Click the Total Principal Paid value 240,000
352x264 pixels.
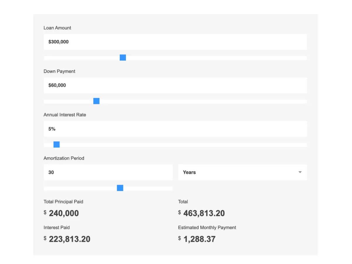pyautogui.click(x=64, y=213)
